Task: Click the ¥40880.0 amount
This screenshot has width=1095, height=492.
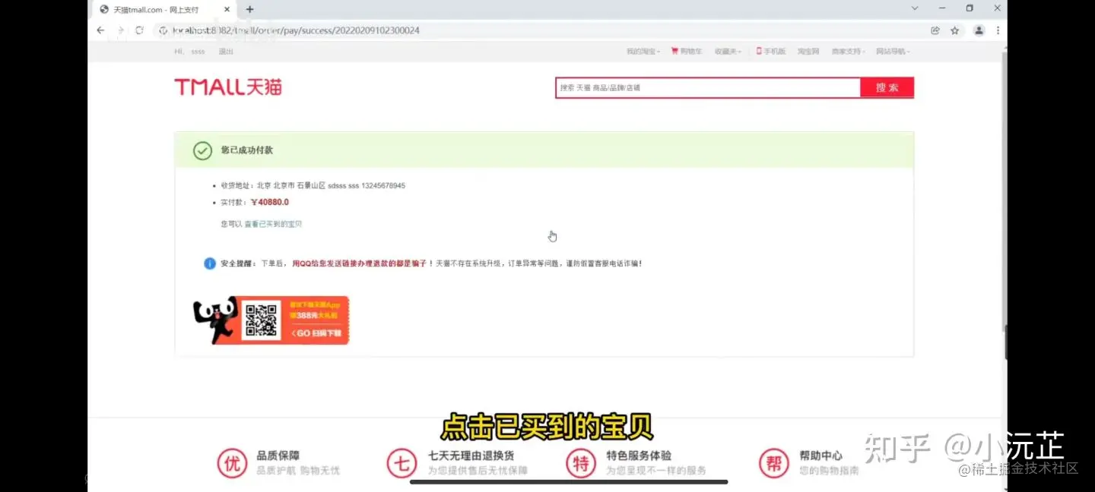Action: coord(270,202)
